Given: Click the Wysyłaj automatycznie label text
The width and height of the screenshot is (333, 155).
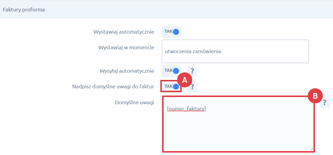Looking at the screenshot, I should point(127,71).
